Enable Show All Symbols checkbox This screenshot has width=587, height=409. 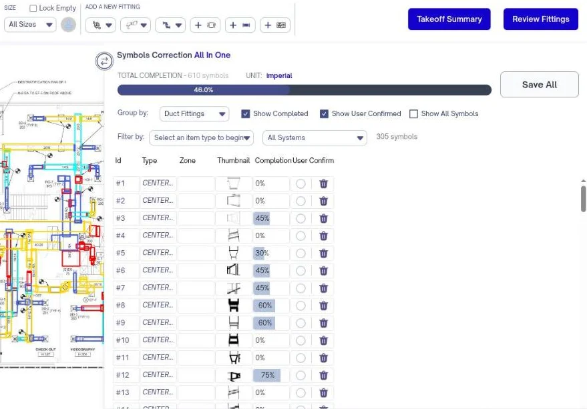tap(413, 113)
